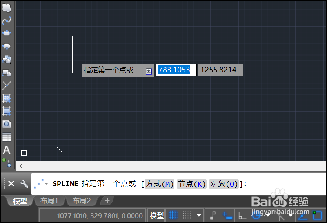The height and width of the screenshot is (223, 327).
Task: Choose the 方式(M) spline option
Action: pos(160,184)
